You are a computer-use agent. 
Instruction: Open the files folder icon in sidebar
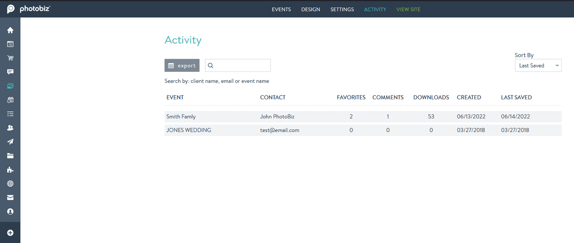click(10, 156)
